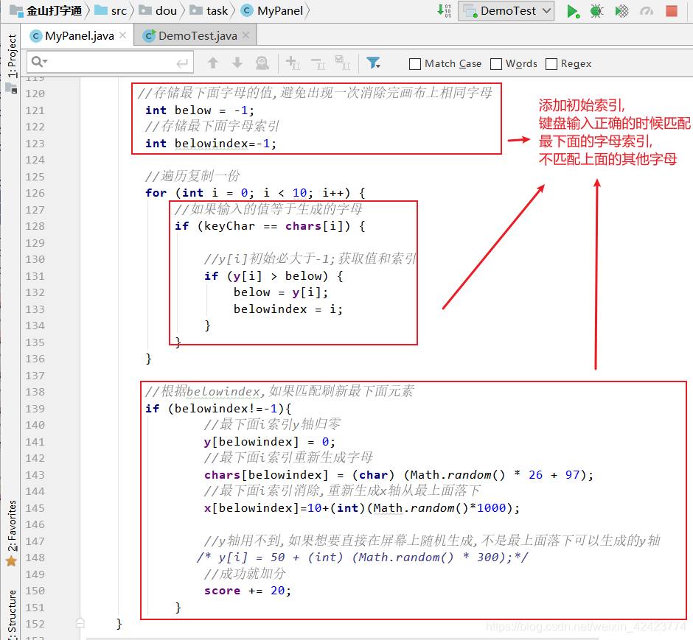
Task: Switch to MyPanel.java tab
Action: coord(79,36)
